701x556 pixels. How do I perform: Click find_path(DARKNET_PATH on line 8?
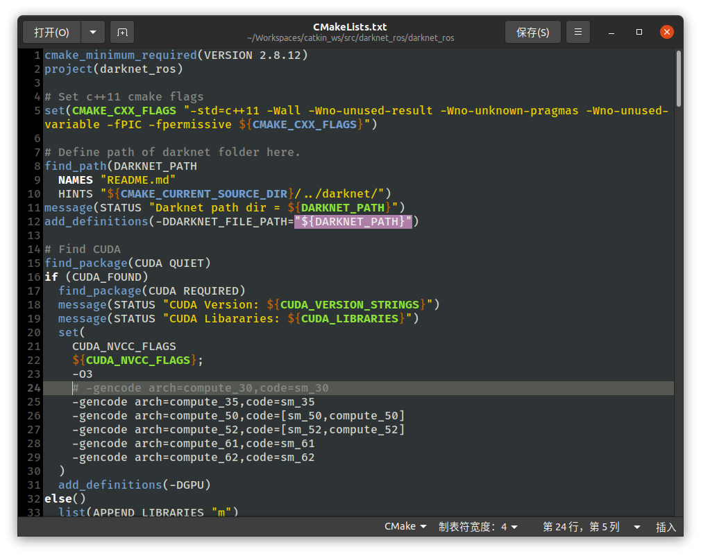(121, 166)
